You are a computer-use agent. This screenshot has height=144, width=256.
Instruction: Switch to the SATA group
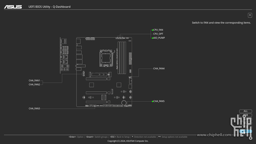pyautogui.click(x=246, y=119)
